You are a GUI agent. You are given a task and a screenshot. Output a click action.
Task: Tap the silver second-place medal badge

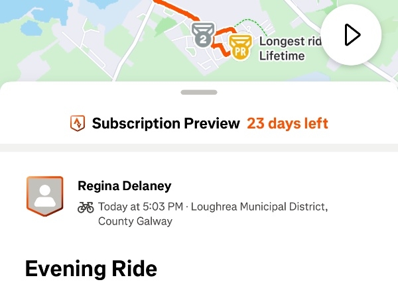(203, 34)
